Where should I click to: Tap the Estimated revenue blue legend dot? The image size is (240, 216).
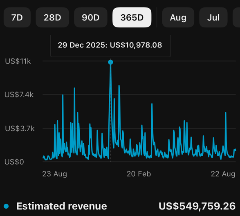pyautogui.click(x=6, y=206)
